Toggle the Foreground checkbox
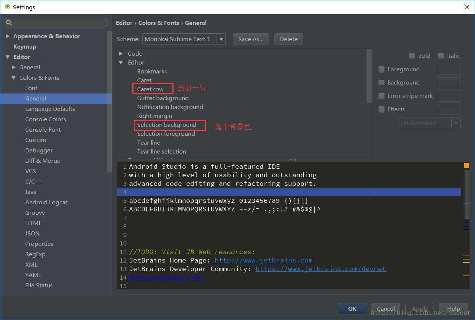The width and height of the screenshot is (475, 320). tap(382, 69)
